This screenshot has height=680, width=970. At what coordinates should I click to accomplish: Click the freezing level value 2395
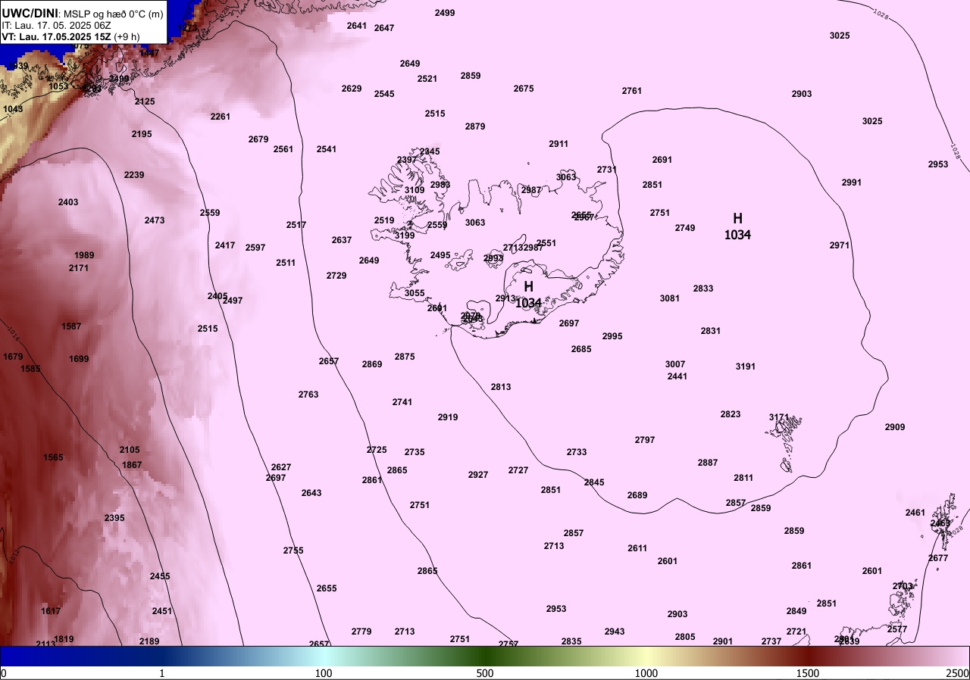pos(114,518)
